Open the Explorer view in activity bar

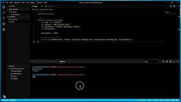click(x=4, y=7)
